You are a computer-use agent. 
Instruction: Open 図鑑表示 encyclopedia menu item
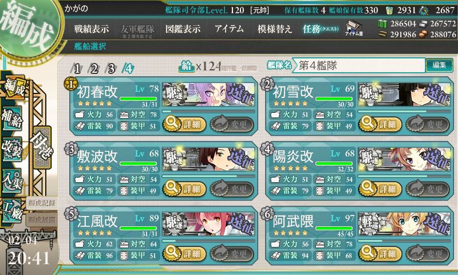pos(183,29)
